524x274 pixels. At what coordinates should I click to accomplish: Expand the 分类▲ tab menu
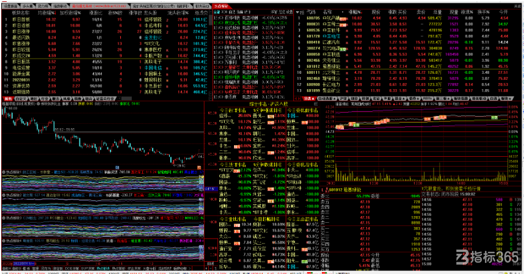[x=309, y=99]
